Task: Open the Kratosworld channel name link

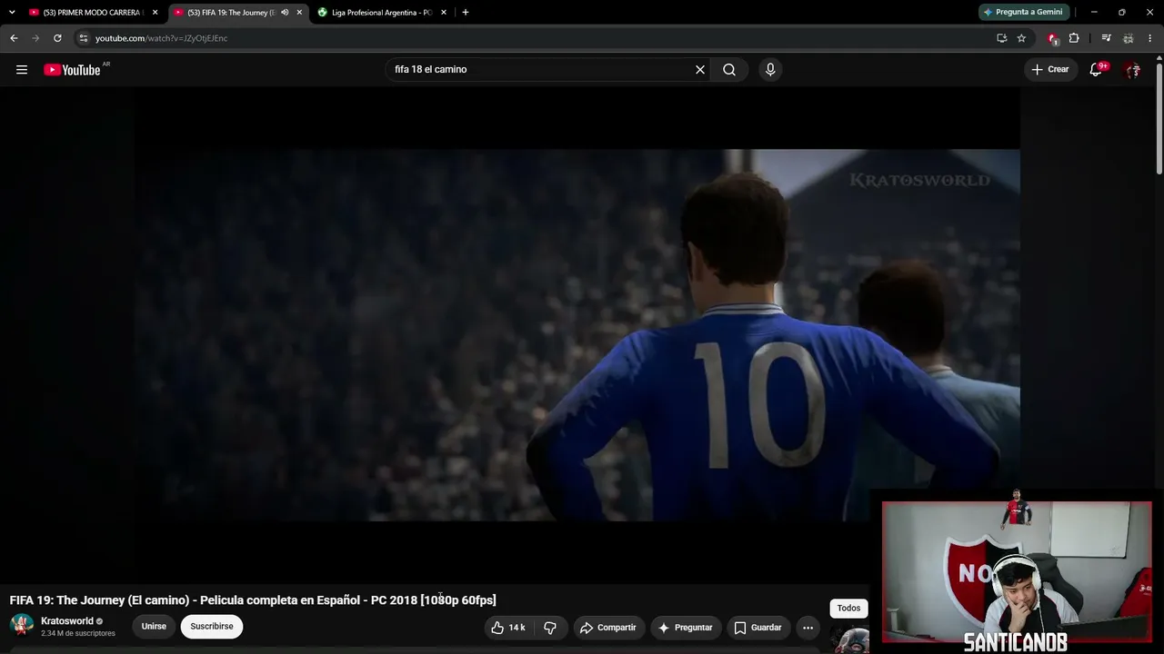Action: 67,621
